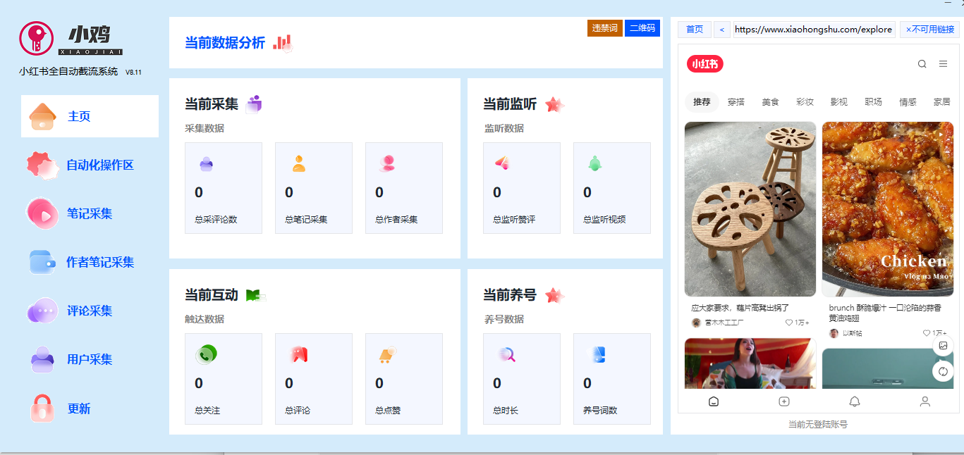The height and width of the screenshot is (455, 964).
Task: Click the search magnifier on the Xiaohongshu page
Action: [x=922, y=63]
